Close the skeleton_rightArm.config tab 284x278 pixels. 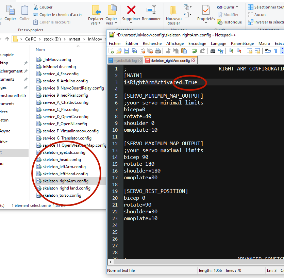[x=194, y=60]
